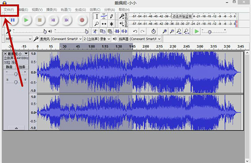Select the Envelope tool
The image size is (251, 163).
[x=104, y=16]
